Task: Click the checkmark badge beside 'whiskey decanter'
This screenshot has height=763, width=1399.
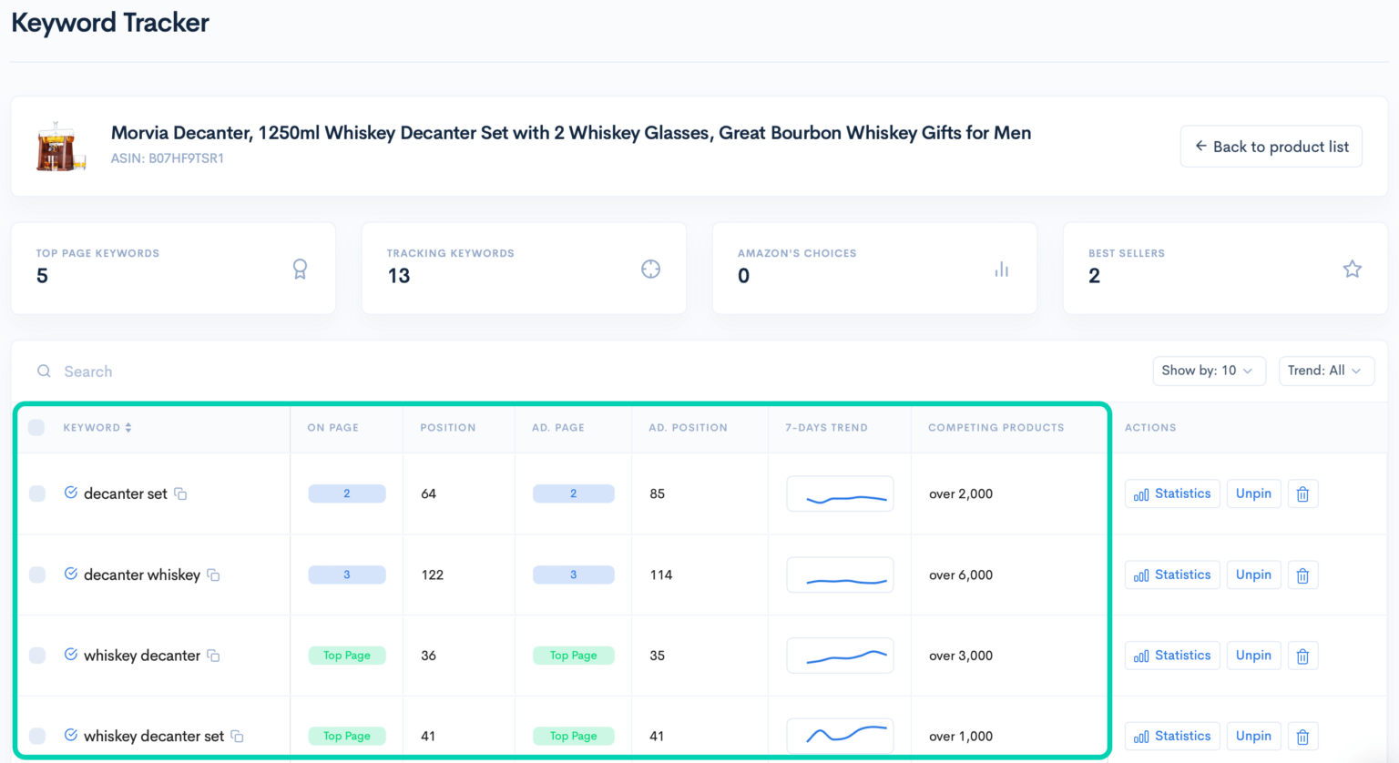Action: [x=71, y=655]
